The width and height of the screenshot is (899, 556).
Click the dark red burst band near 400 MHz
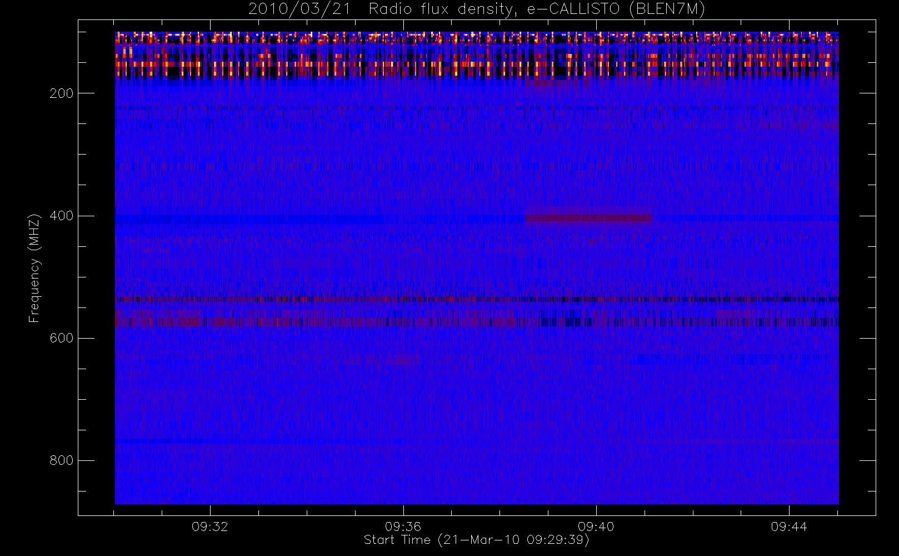589,218
